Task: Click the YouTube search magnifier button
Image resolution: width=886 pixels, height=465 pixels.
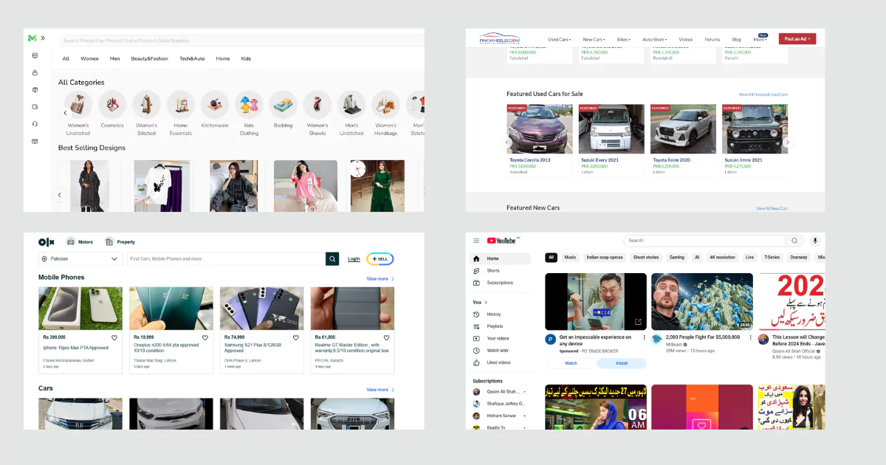Action: coord(794,241)
